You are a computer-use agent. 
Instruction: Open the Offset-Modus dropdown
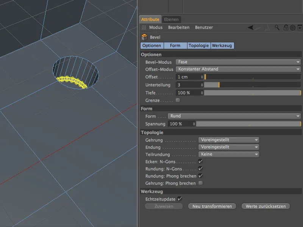pos(238,69)
